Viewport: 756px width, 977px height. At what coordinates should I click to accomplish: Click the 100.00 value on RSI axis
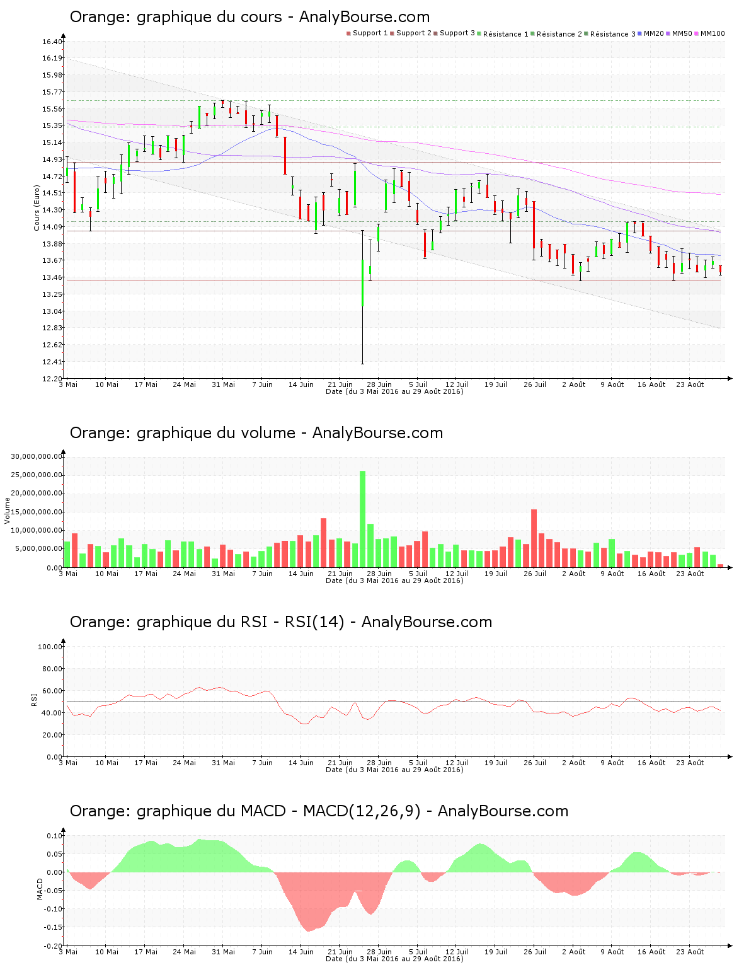pyautogui.click(x=50, y=647)
